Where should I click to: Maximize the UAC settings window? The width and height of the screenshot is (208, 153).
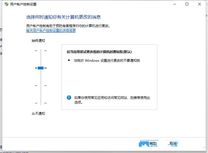(187, 4)
